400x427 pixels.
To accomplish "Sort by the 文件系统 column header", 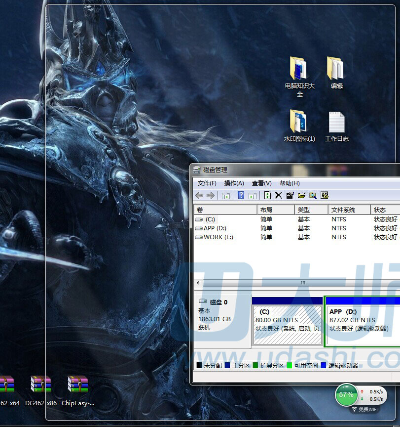I will (x=349, y=210).
